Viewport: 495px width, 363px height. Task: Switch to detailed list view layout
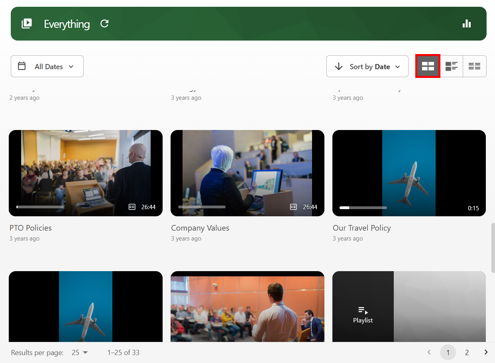click(x=451, y=66)
